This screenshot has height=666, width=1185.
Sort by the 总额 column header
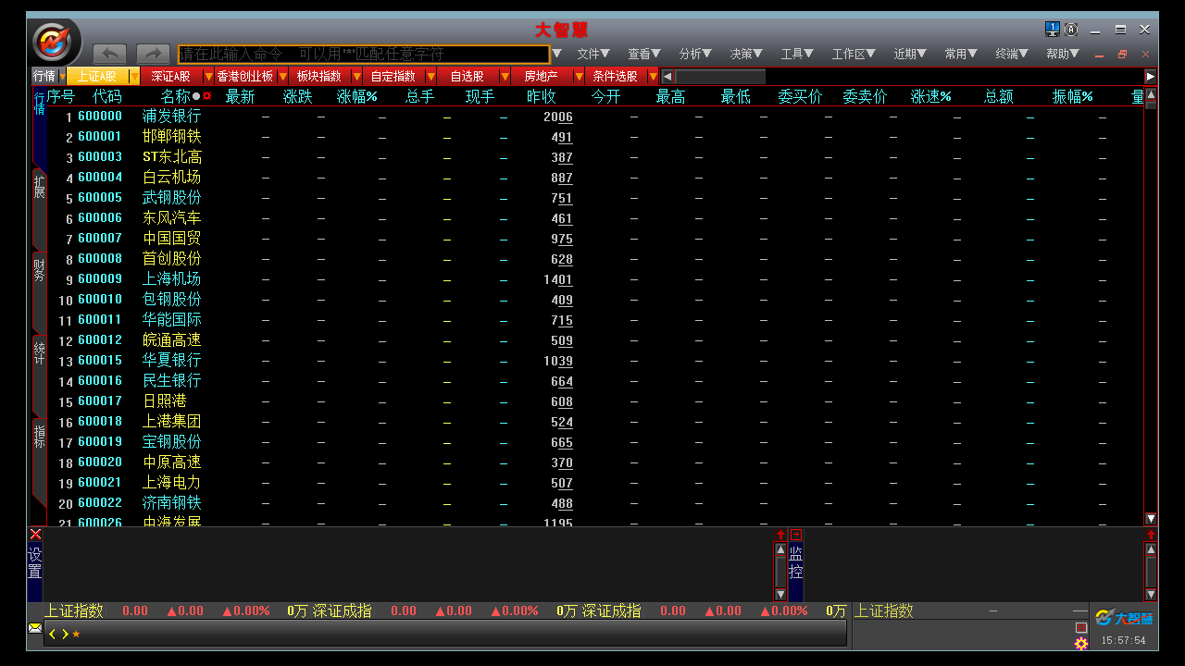pos(998,96)
